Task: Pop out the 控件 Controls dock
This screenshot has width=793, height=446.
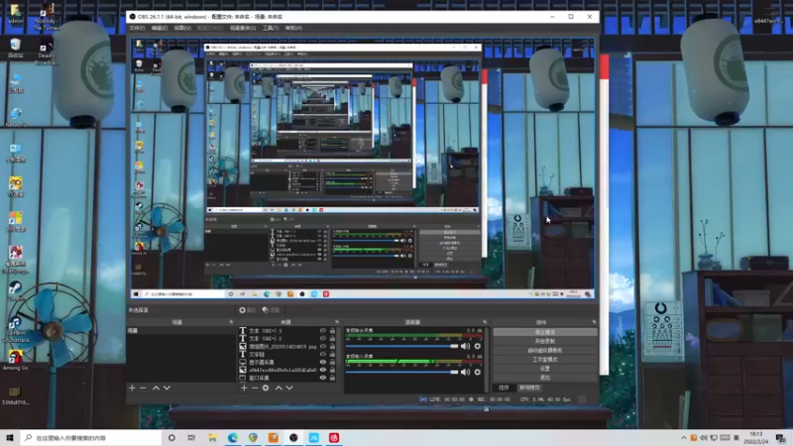Action: 594,322
